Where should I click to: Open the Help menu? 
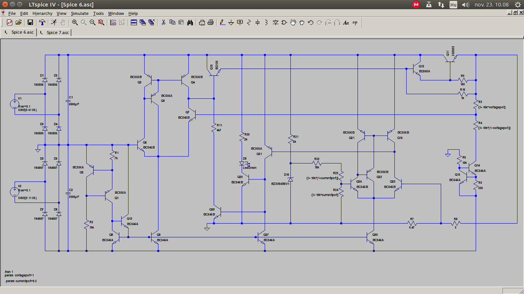tap(133, 13)
